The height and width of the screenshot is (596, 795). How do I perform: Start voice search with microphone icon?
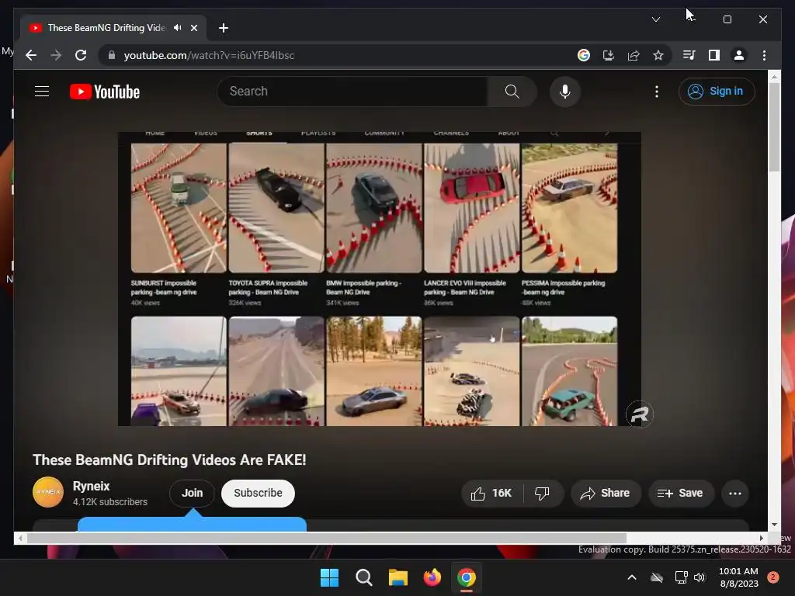pos(565,92)
